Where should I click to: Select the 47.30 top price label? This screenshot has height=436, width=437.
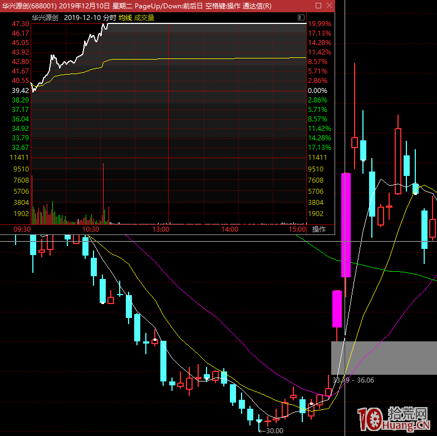point(21,24)
